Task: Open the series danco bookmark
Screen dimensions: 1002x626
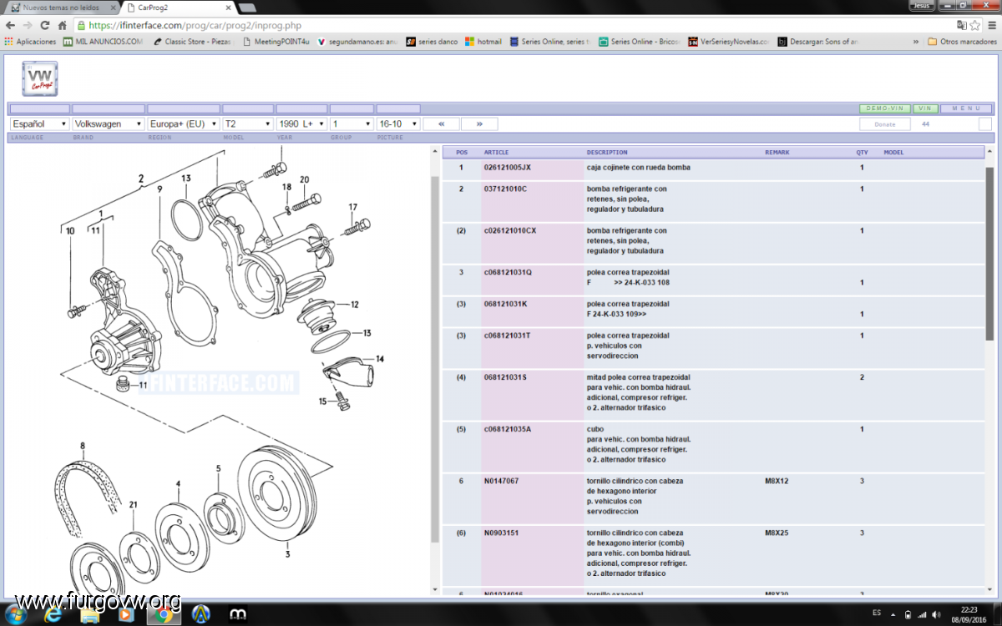Action: pos(433,42)
